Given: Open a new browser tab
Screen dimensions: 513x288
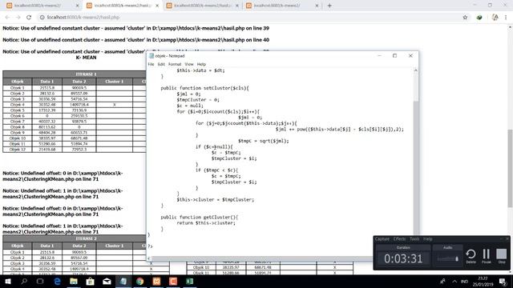Looking at the screenshot, I should coord(329,6).
